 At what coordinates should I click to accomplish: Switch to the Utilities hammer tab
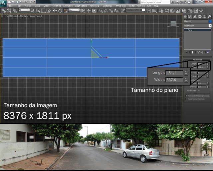point(209,17)
